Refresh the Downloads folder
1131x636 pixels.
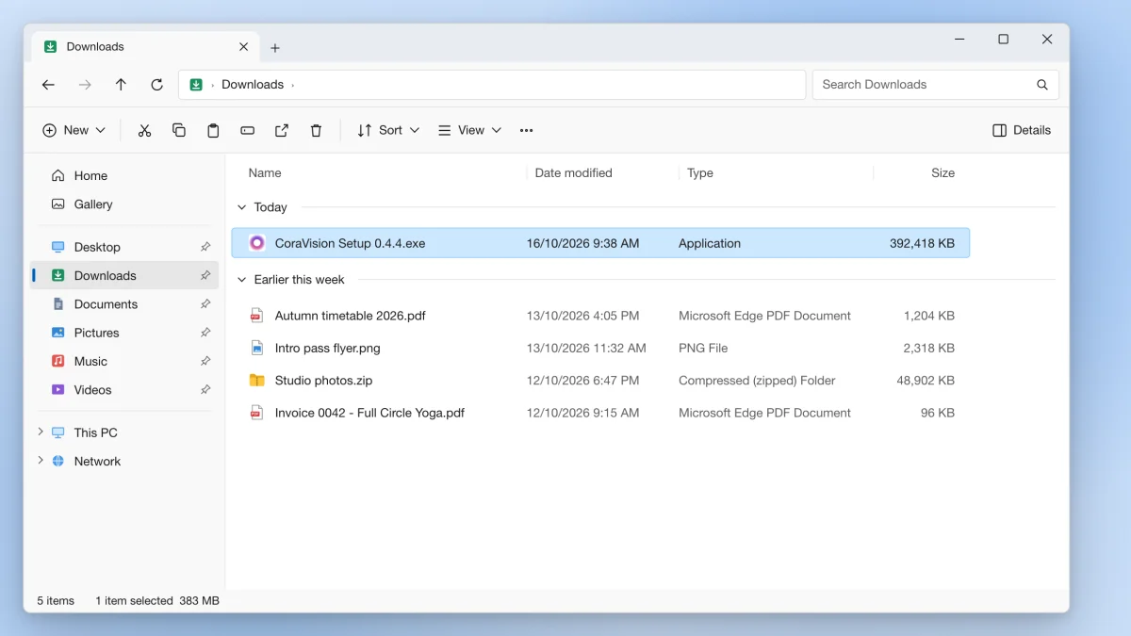point(157,85)
